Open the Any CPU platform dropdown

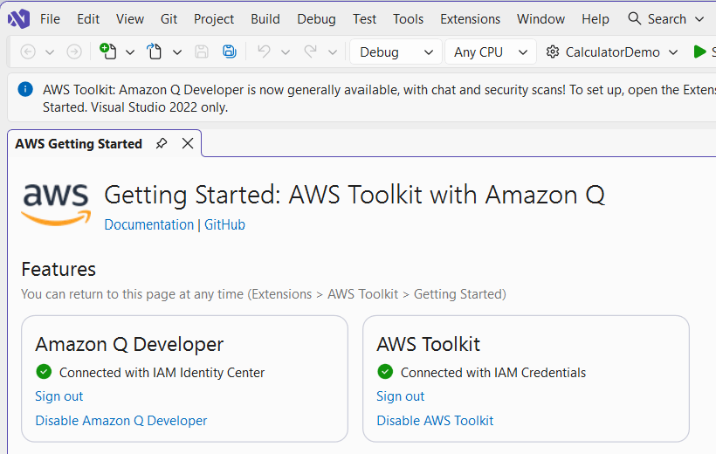pos(490,52)
